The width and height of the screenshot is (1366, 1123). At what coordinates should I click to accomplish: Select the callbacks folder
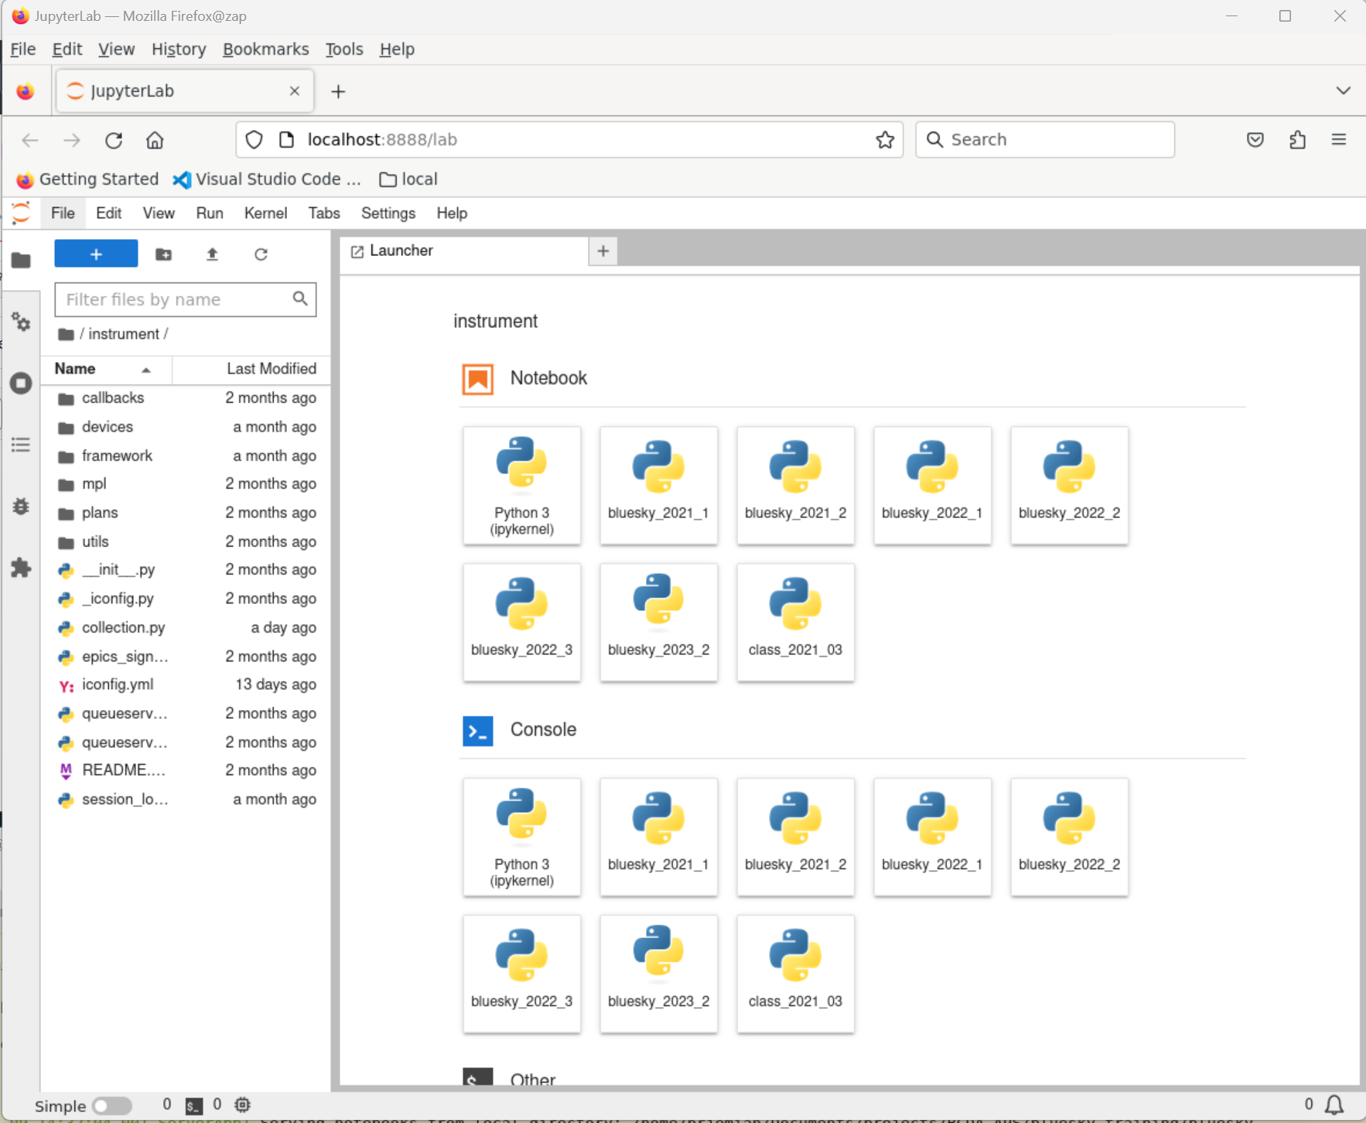(x=186, y=398)
